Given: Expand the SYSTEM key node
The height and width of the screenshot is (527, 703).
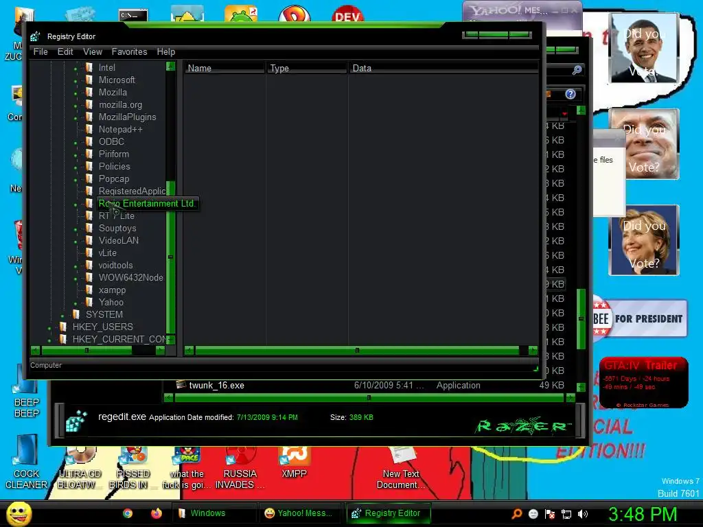Looking at the screenshot, I should 62,316.
